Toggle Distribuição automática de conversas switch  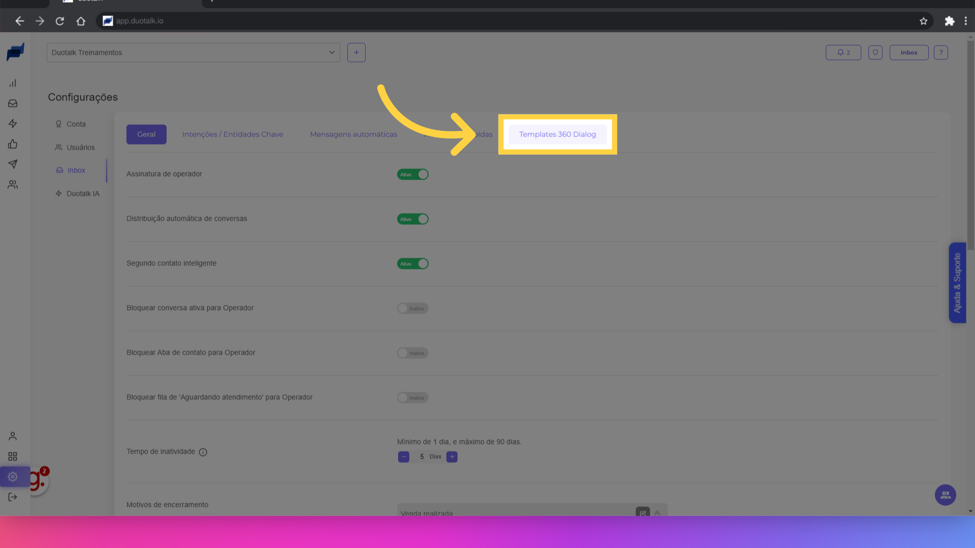pyautogui.click(x=412, y=219)
